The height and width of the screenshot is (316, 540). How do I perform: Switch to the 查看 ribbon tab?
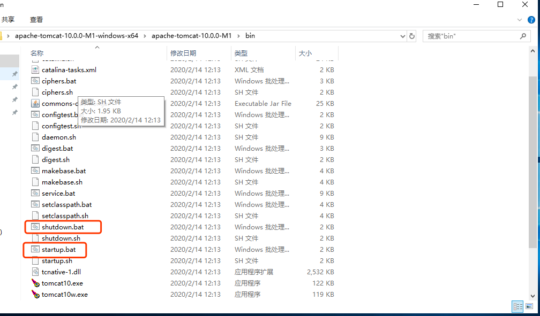(x=36, y=19)
